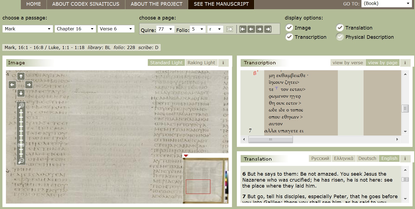Viewport: 415px width, 209px height.
Task: Switch to Standard Light view
Action: [166, 63]
